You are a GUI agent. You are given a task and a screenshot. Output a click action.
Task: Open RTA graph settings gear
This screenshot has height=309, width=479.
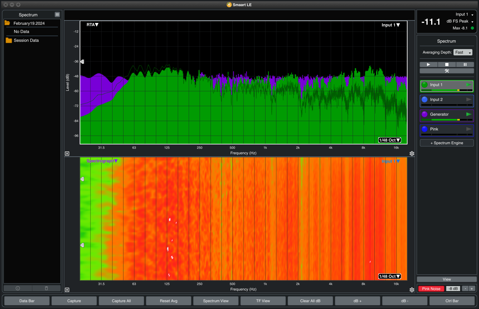(412, 154)
